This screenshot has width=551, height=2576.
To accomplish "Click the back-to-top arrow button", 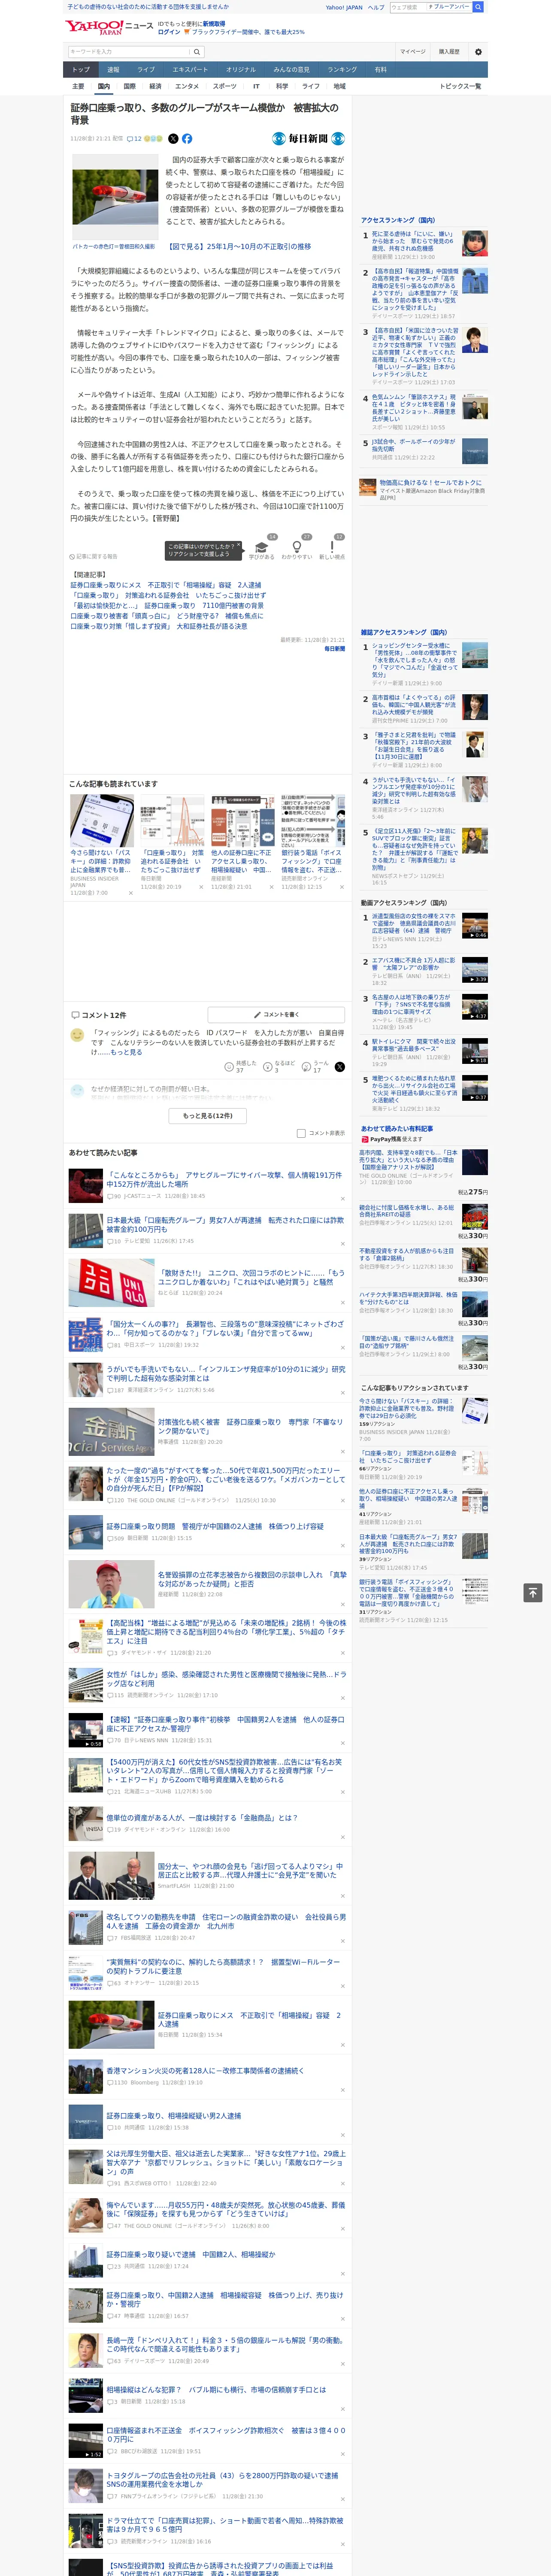I will tap(533, 1593).
